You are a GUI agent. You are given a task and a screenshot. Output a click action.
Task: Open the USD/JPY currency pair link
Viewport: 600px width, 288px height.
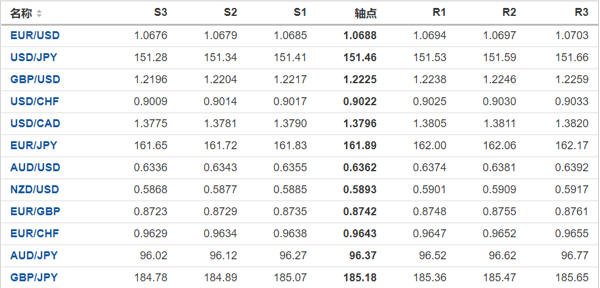(x=34, y=57)
